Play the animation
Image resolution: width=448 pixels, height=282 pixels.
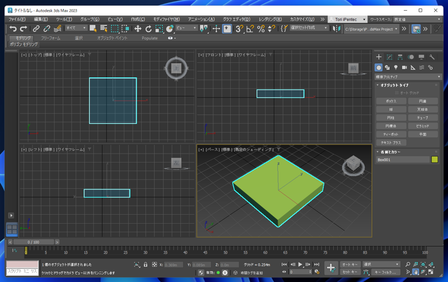coord(300,265)
